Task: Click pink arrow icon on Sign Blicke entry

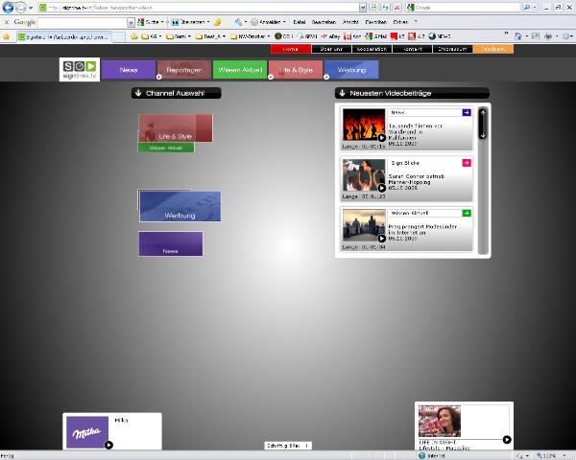Action: [x=467, y=163]
